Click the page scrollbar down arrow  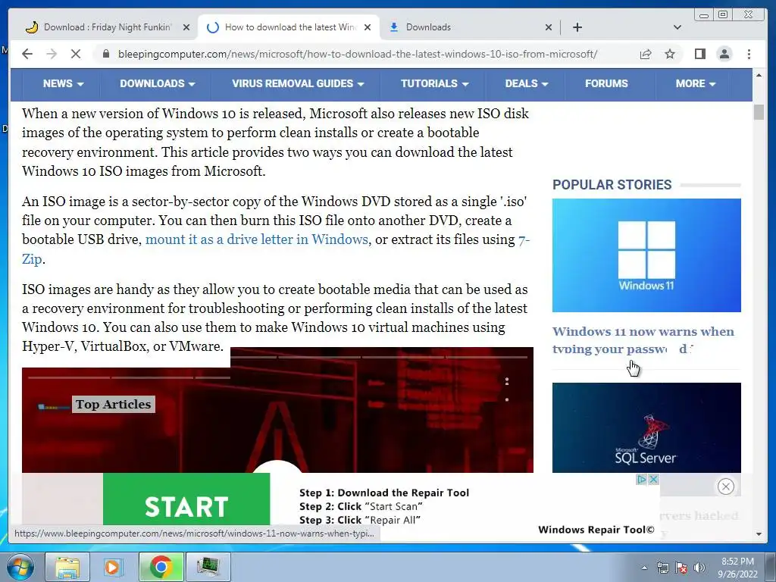tap(759, 534)
